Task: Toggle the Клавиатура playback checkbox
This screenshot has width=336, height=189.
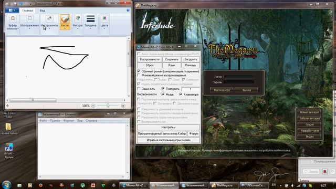Action: (x=181, y=94)
